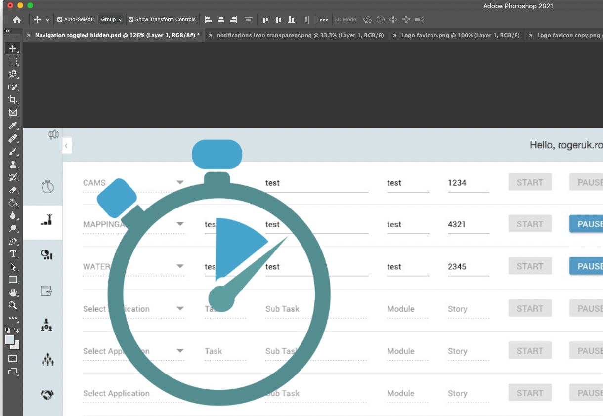The image size is (603, 416).
Task: Select the Eraser tool
Action: [x=13, y=190]
